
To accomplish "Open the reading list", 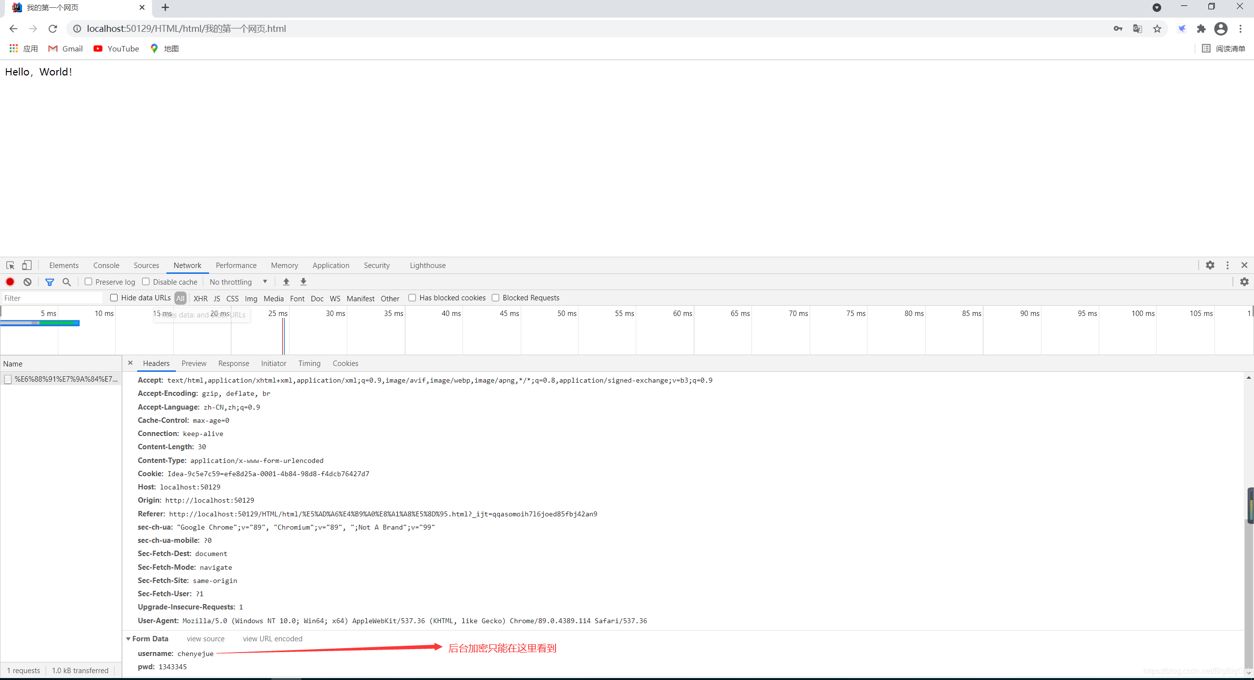I will (x=1223, y=49).
